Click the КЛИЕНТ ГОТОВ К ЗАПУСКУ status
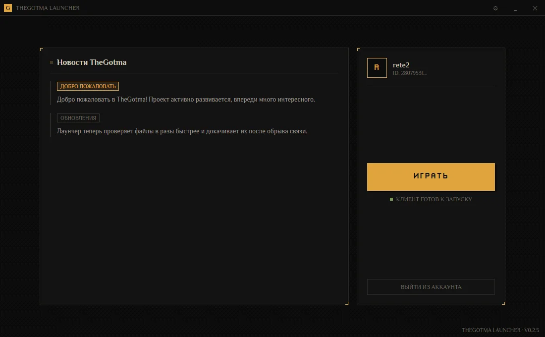 coord(434,199)
